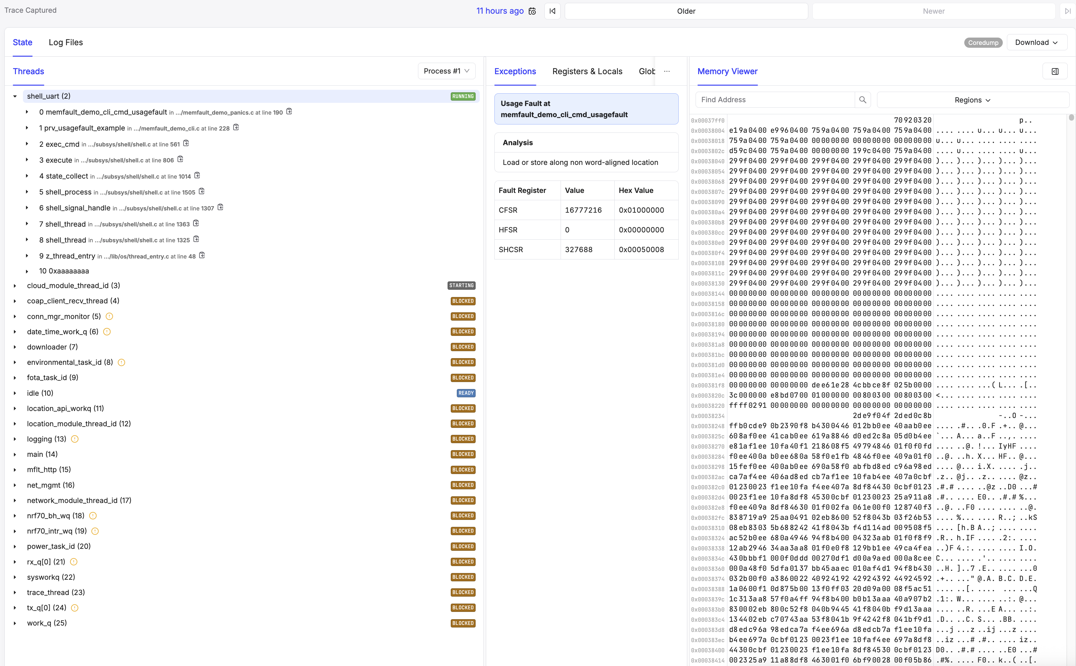Open the Regions dropdown in Memory Viewer
The image size is (1076, 666).
tap(972, 100)
